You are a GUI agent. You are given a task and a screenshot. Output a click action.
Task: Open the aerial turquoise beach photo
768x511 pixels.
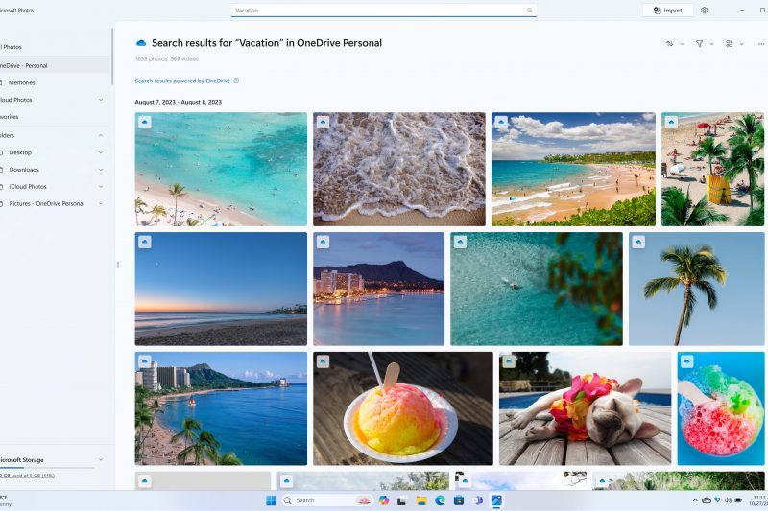click(x=221, y=169)
